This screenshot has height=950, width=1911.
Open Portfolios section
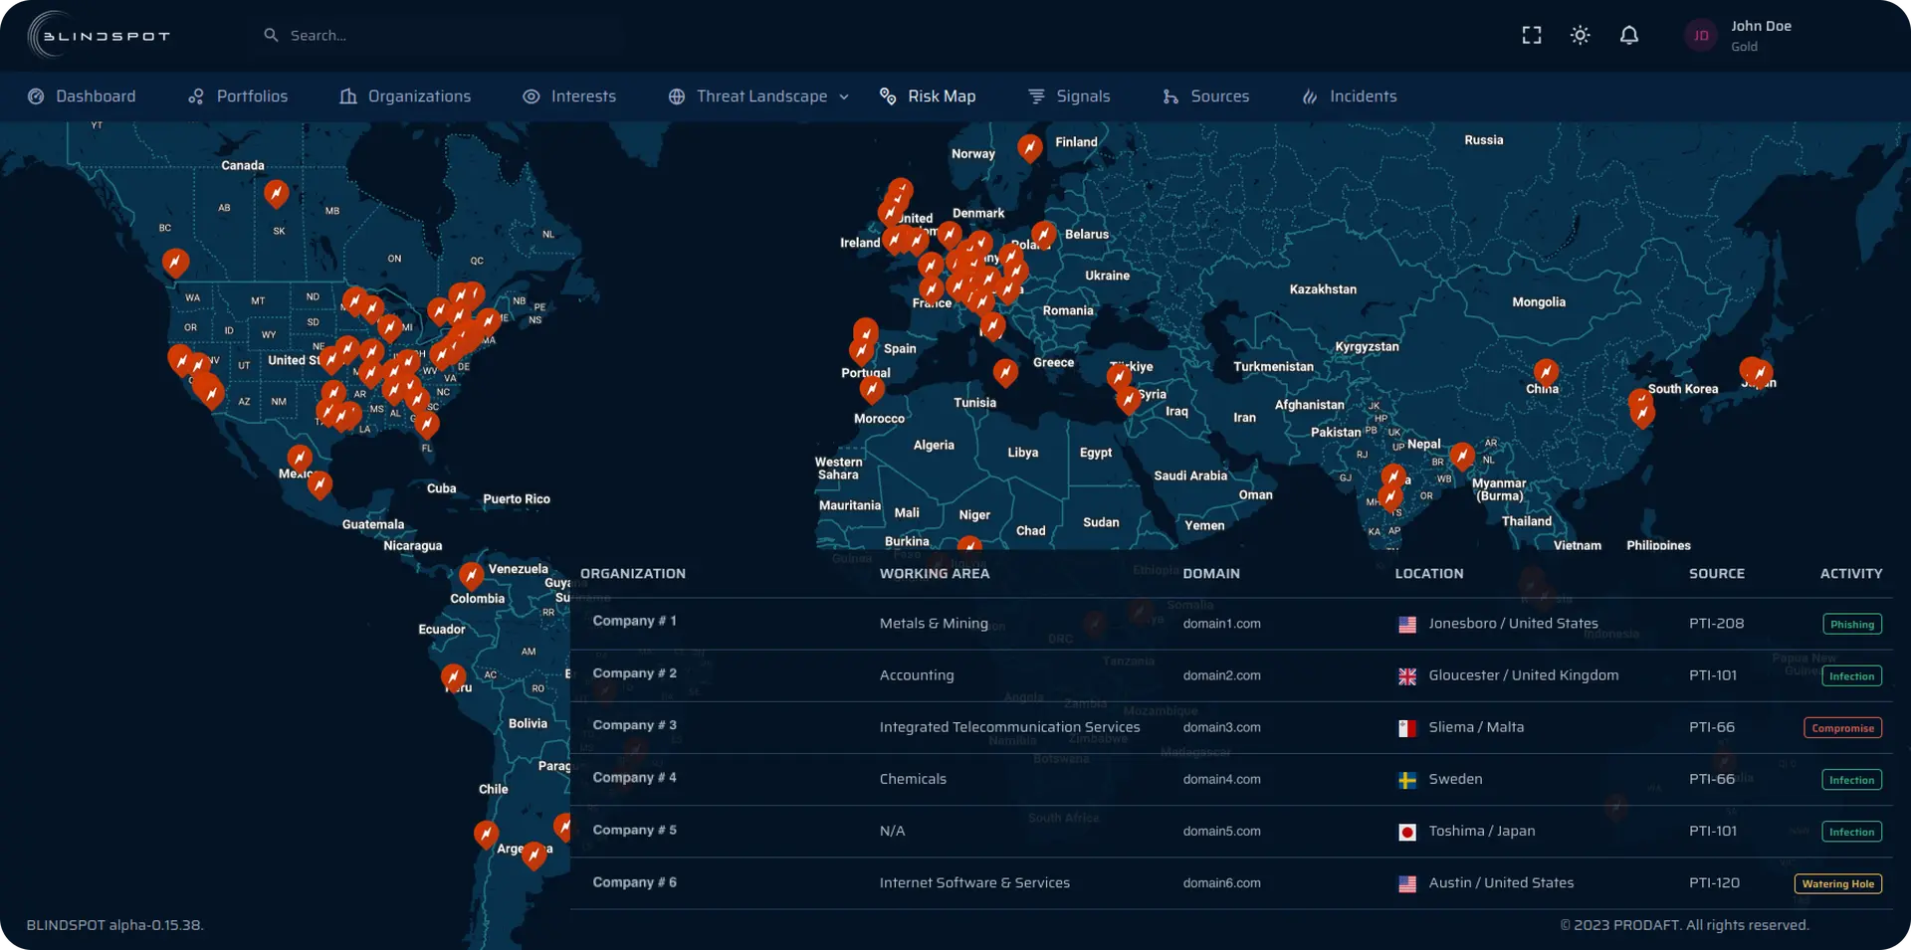click(x=238, y=96)
